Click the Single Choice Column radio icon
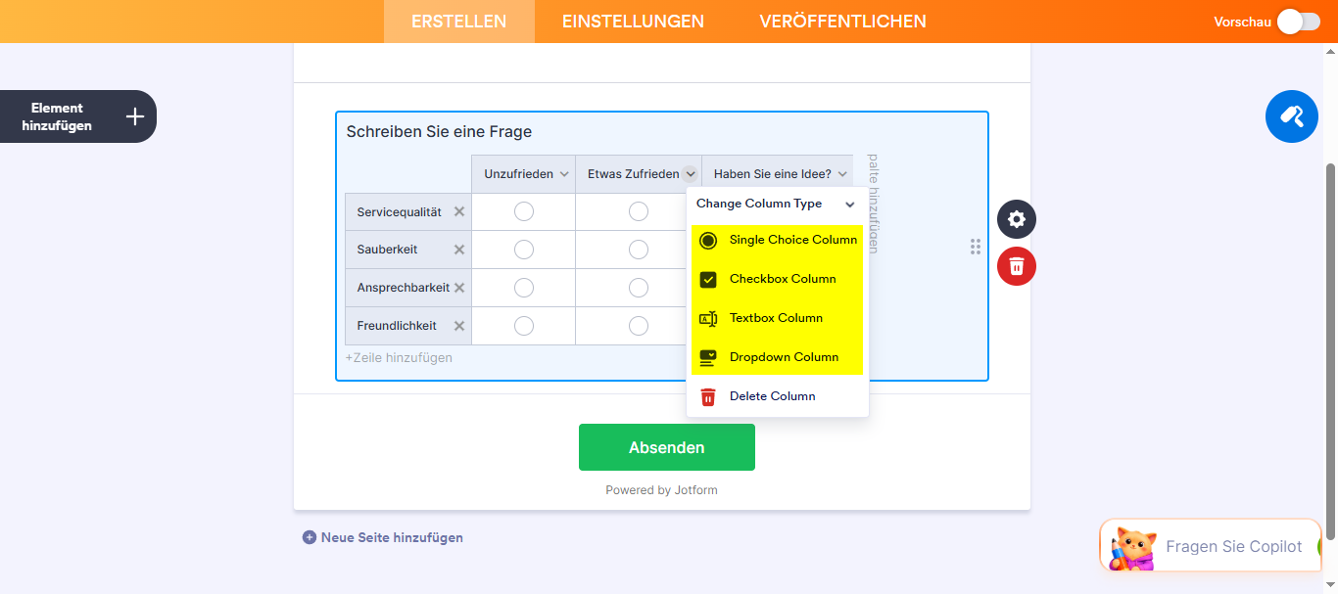Image resolution: width=1338 pixels, height=594 pixels. coord(708,240)
